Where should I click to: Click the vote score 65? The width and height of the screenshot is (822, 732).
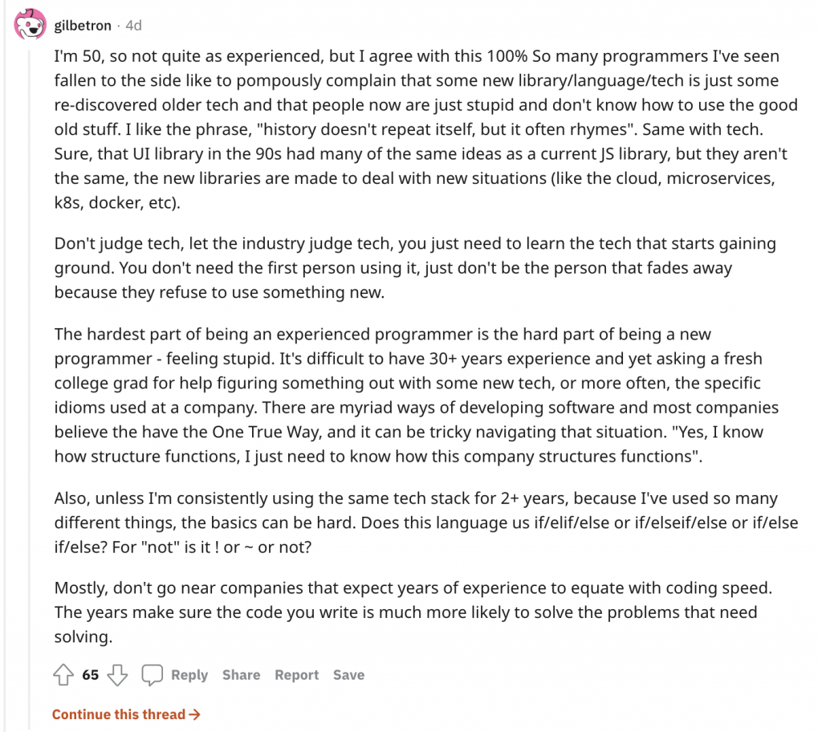[x=90, y=675]
